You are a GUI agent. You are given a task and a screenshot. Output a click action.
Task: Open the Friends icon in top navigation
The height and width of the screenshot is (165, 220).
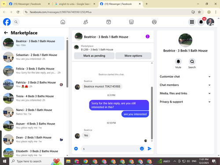tap(86, 22)
